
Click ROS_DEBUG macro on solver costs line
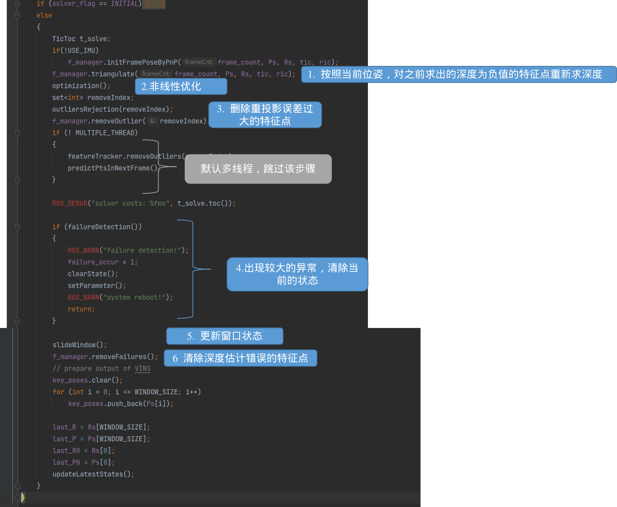[70, 203]
